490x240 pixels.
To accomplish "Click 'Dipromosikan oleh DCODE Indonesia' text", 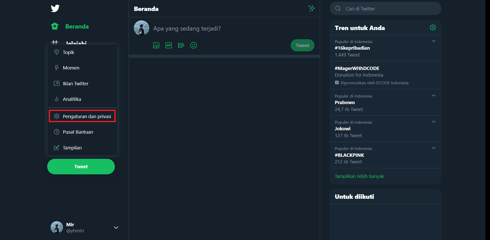I will click(374, 83).
